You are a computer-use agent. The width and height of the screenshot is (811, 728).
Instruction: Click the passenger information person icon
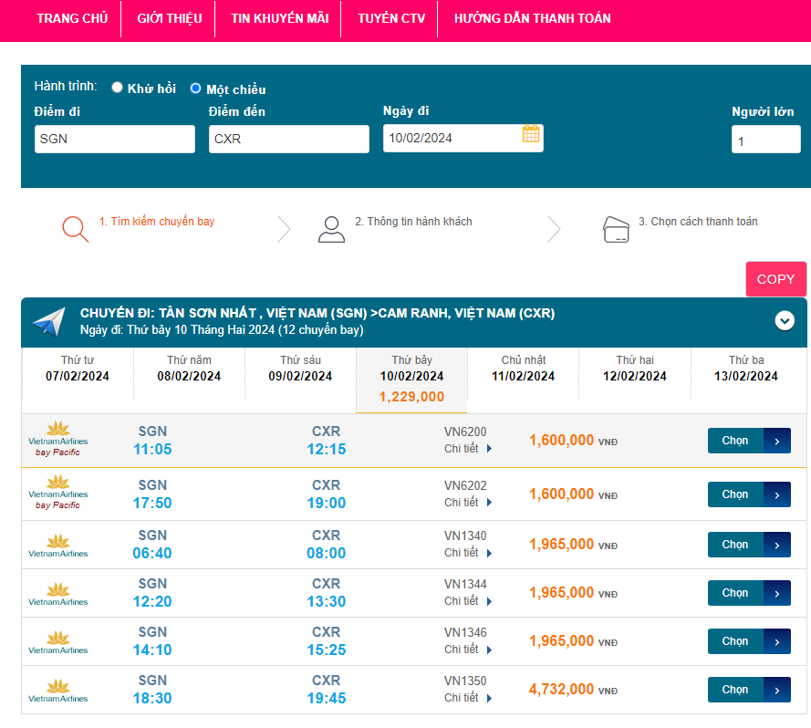(x=331, y=228)
